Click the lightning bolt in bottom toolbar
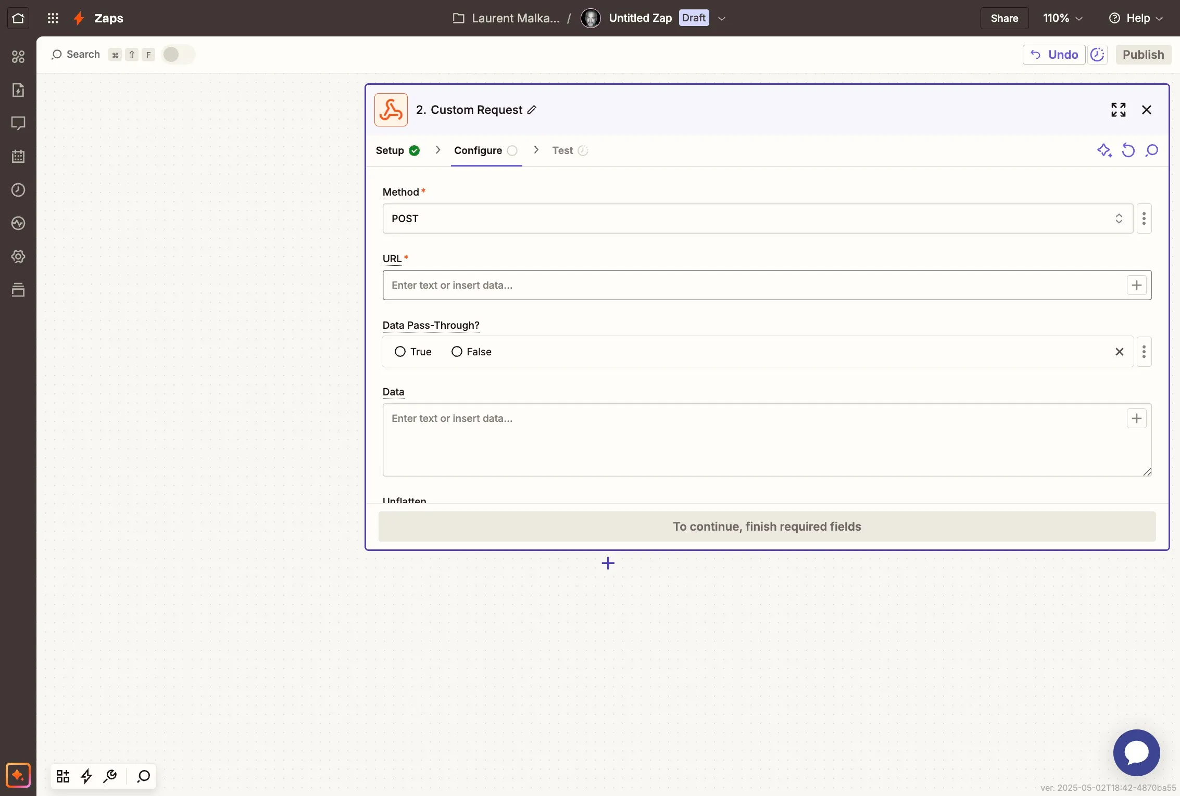The image size is (1180, 796). [86, 776]
